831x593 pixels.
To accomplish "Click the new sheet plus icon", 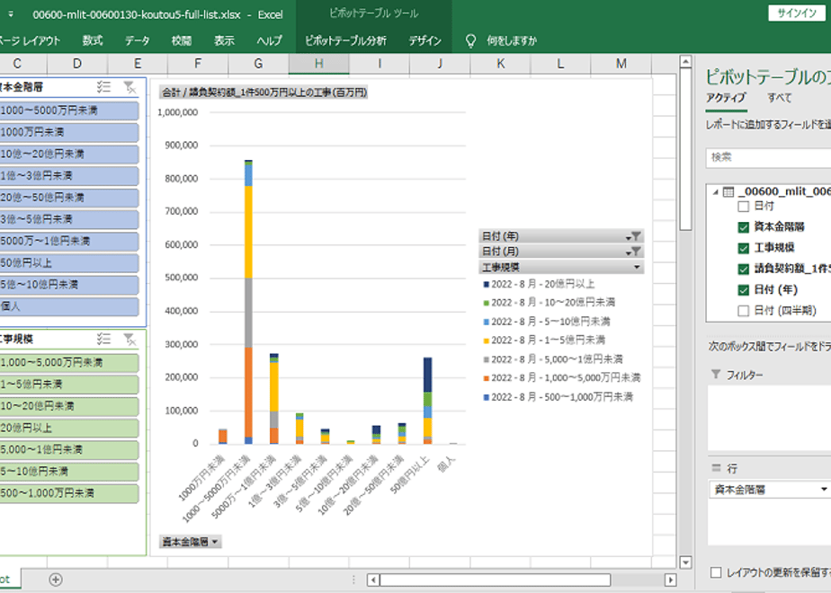I will tap(56, 580).
